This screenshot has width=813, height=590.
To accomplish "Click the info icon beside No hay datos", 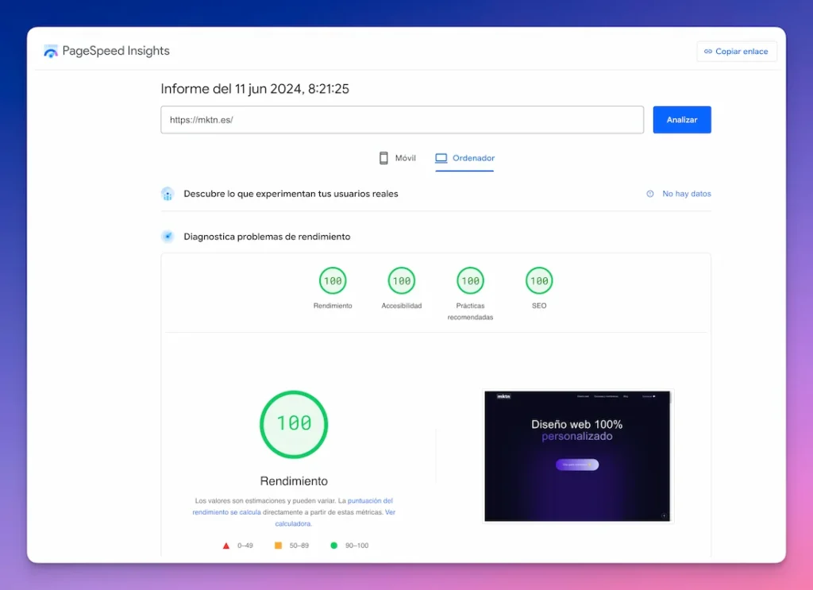I will (x=651, y=193).
